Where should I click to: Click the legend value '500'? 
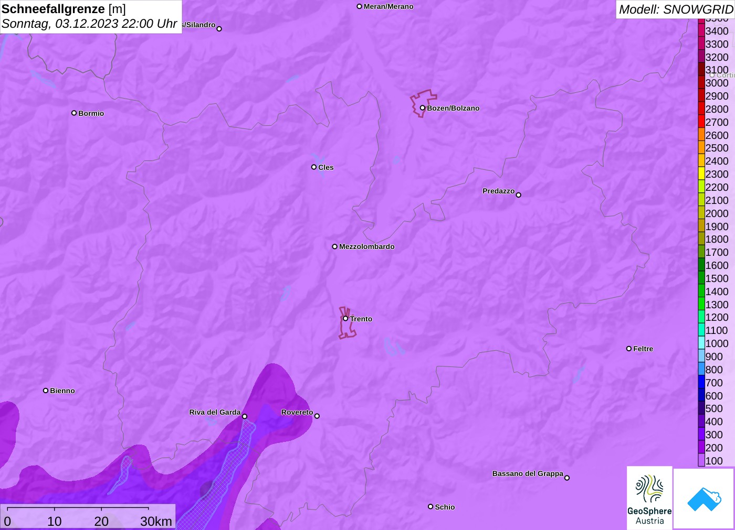714,408
